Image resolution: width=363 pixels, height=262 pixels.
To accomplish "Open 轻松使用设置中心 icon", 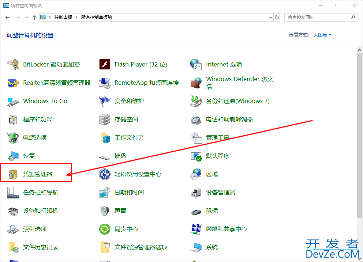I will (105, 174).
